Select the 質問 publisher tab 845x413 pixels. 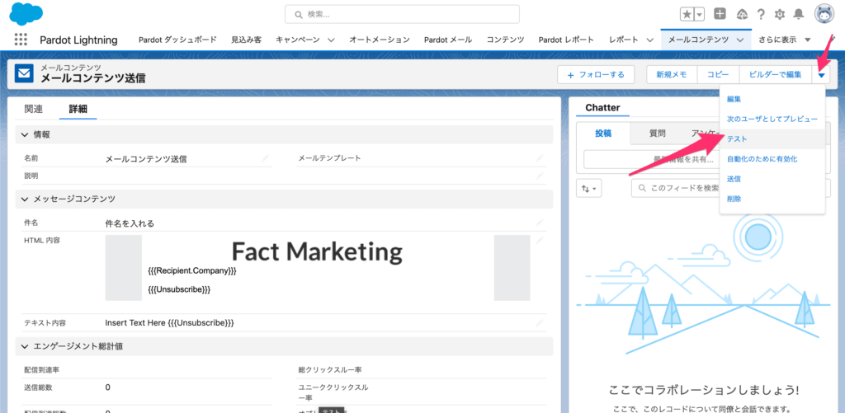pos(657,134)
